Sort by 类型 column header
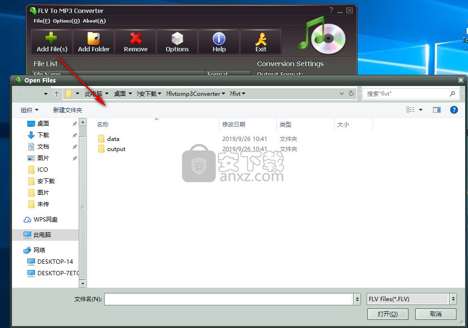The height and width of the screenshot is (328, 468). (x=285, y=125)
